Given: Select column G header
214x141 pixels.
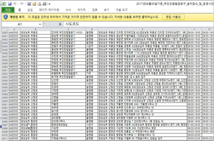Looking at the screenshot, I should click(208, 29).
